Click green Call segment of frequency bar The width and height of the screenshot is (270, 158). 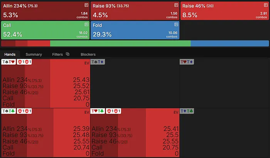tap(120, 43)
